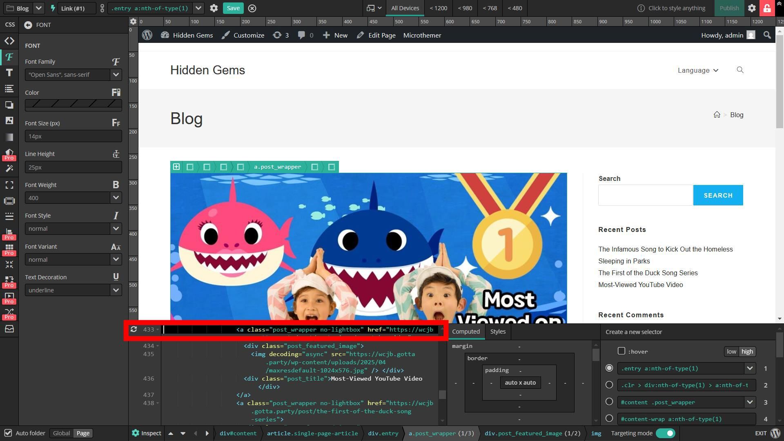Open the code editor view icon

pos(9,41)
